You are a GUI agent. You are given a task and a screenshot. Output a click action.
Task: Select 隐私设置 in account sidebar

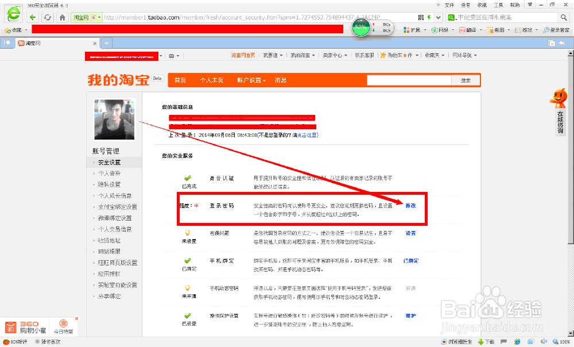pos(109,184)
